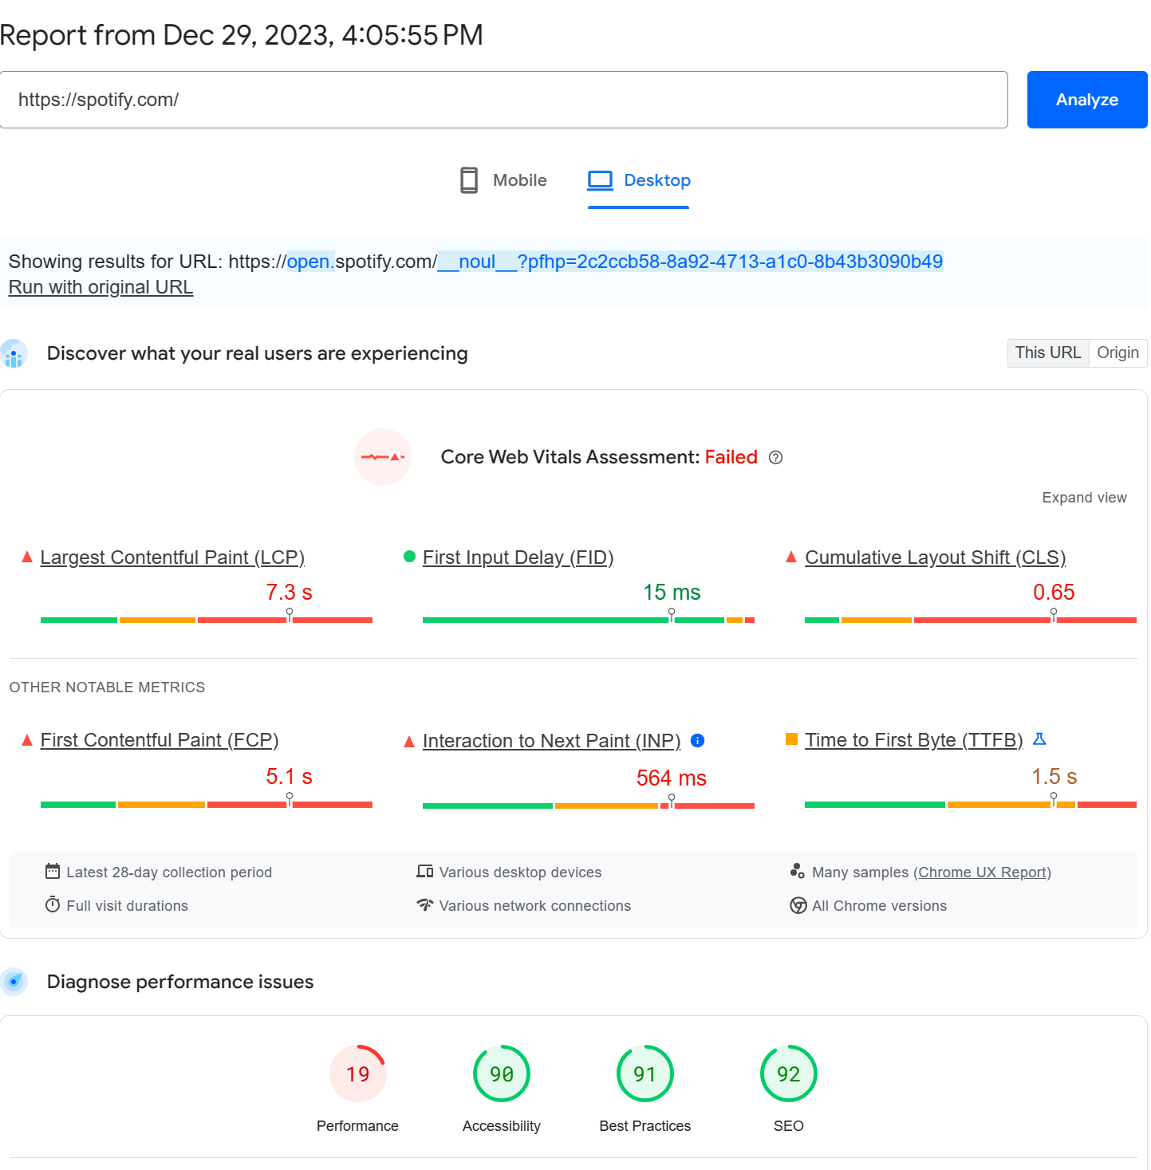Open the Best Practices score gauge 91
This screenshot has width=1151, height=1170.
(644, 1073)
